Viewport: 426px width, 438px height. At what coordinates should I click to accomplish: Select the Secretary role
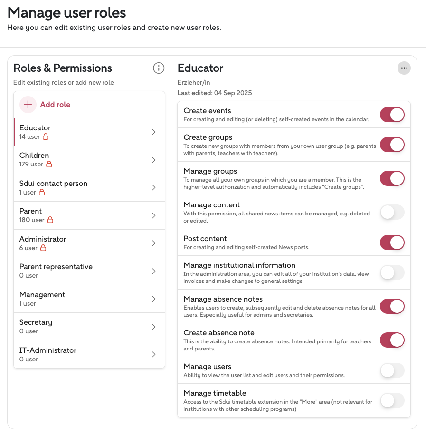click(x=36, y=322)
